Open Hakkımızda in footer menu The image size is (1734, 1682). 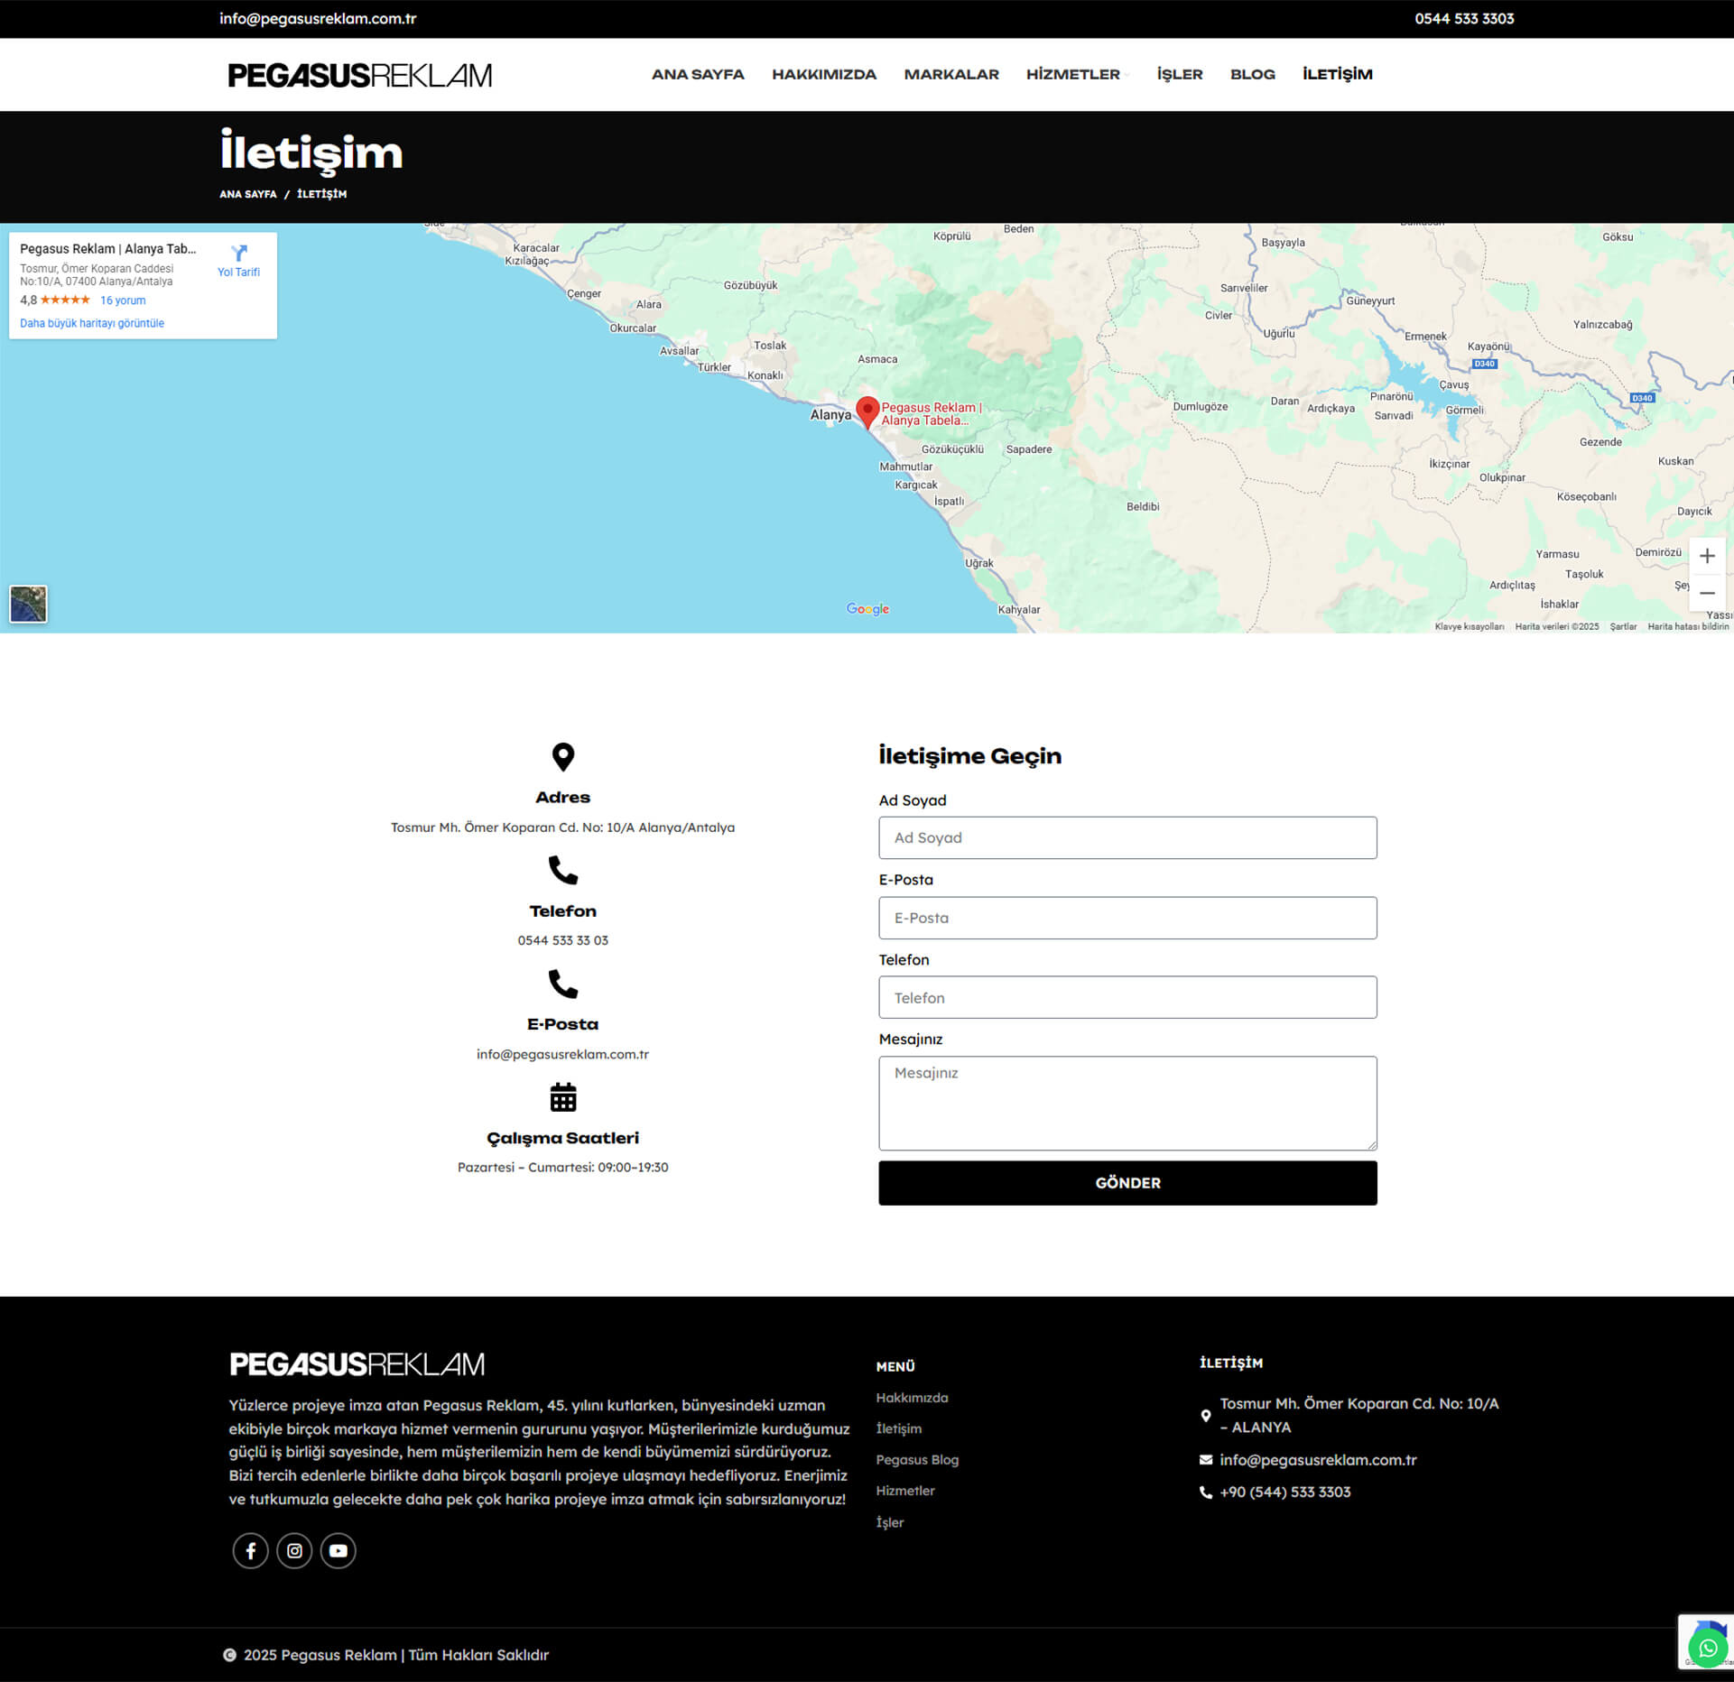coord(912,1398)
